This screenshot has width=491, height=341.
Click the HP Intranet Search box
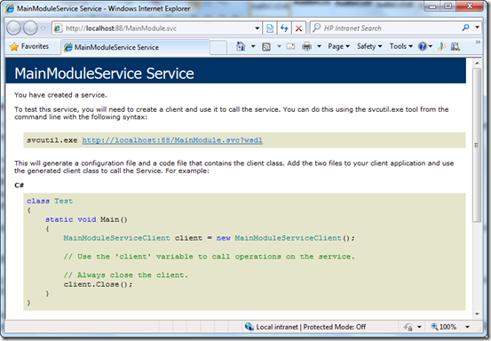(385, 28)
